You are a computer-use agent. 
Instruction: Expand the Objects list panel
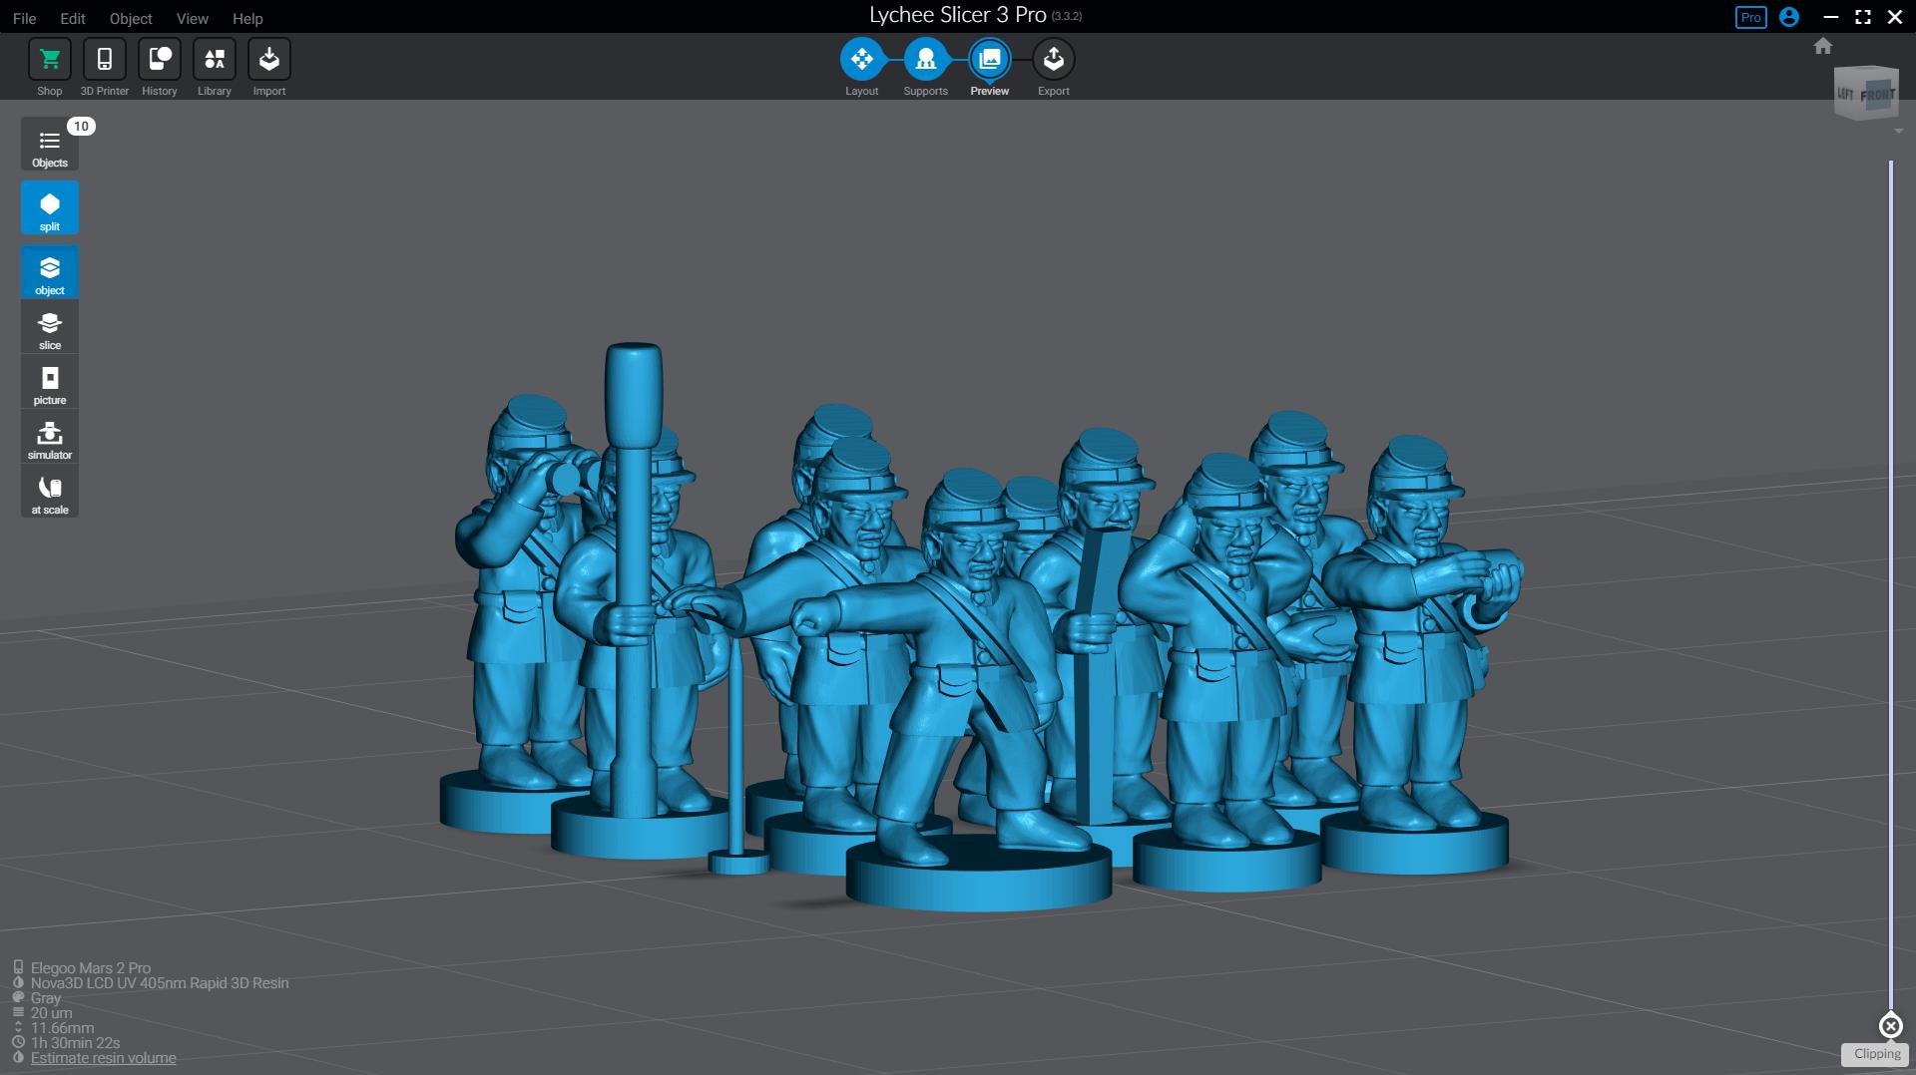(x=50, y=146)
